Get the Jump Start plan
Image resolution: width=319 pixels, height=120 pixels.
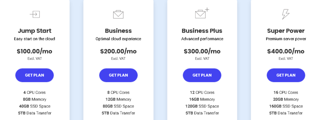point(35,75)
